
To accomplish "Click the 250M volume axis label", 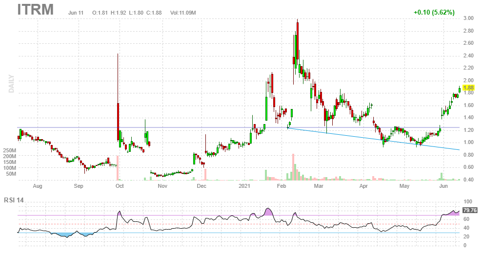I will 10,150.
